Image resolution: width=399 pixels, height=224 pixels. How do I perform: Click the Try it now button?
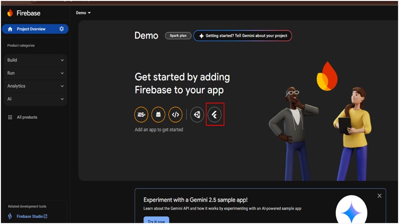156,220
